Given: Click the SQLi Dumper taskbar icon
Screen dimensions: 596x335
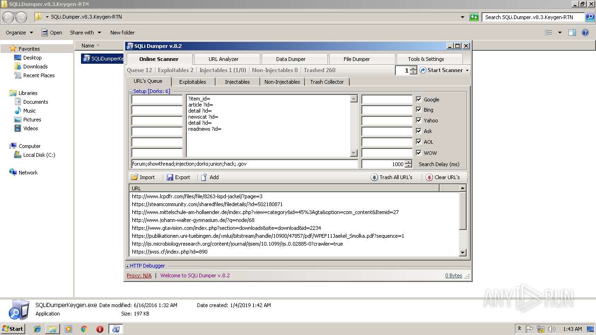Looking at the screenshot, I should 116,329.
